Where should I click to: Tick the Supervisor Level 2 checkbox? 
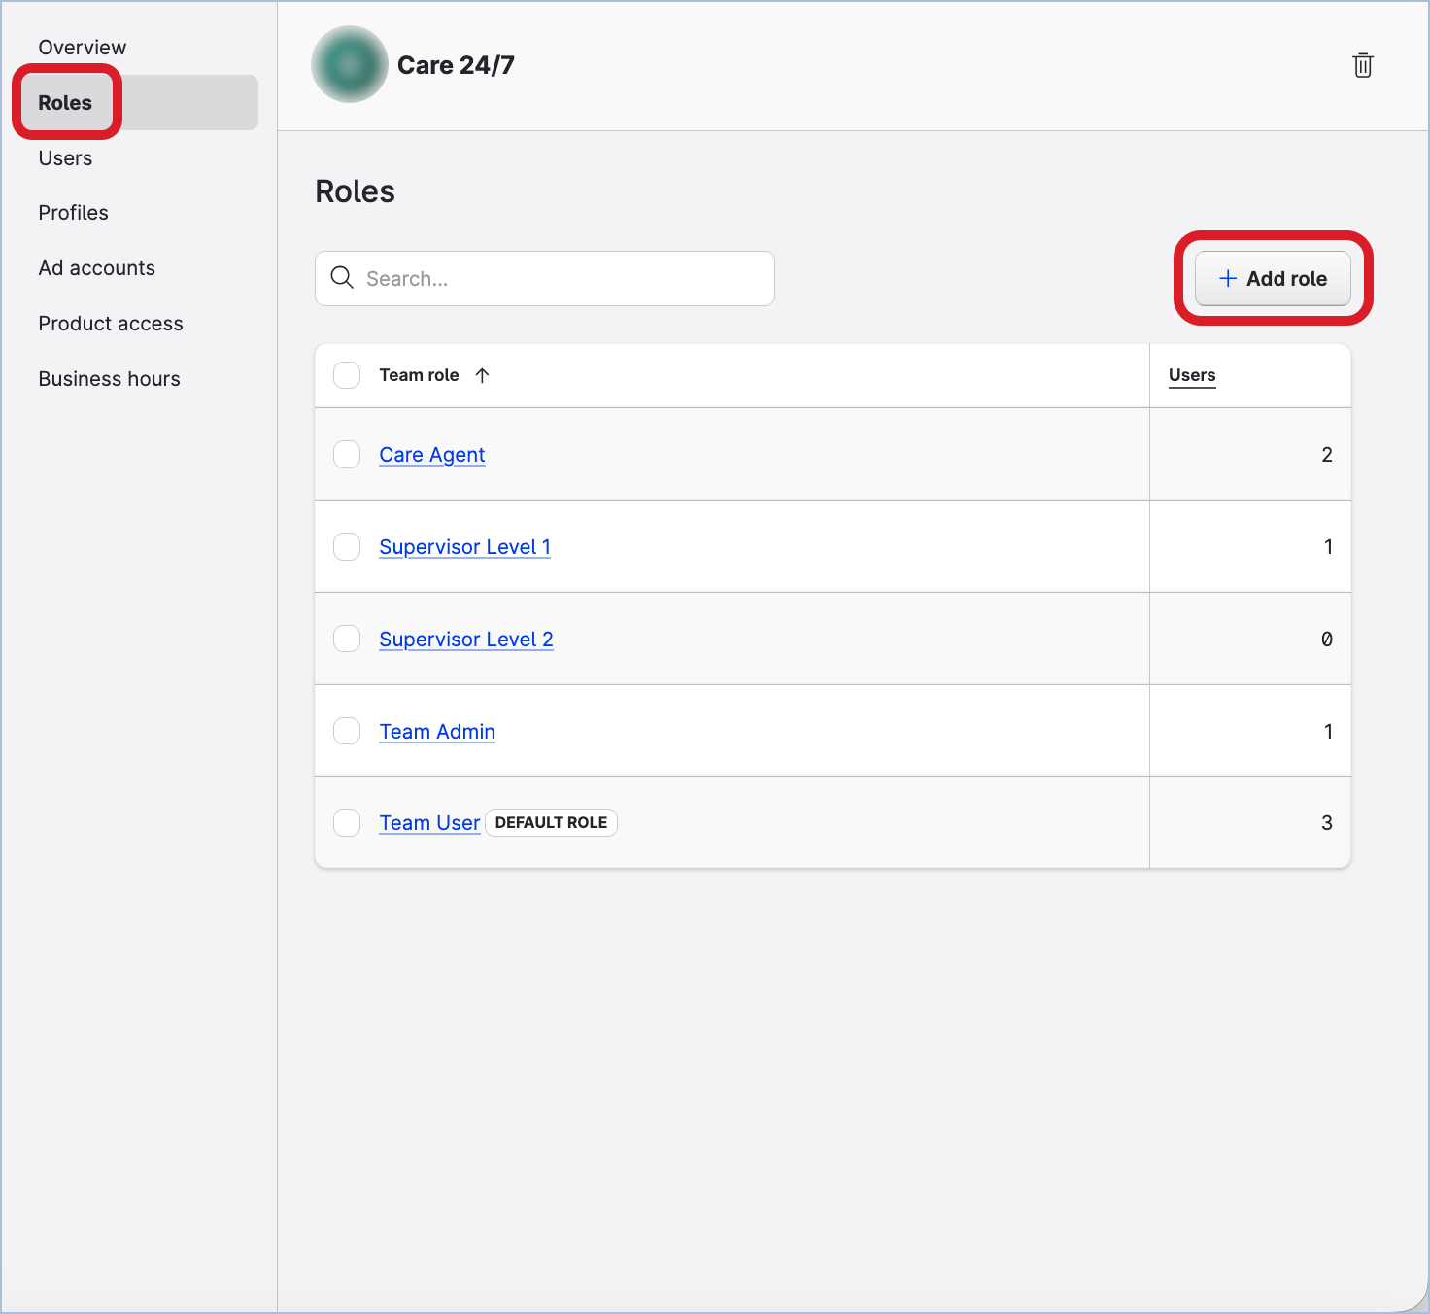click(347, 640)
